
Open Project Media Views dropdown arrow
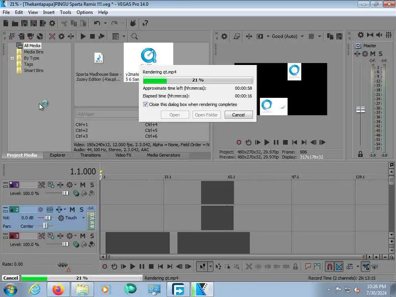pyautogui.click(x=124, y=36)
